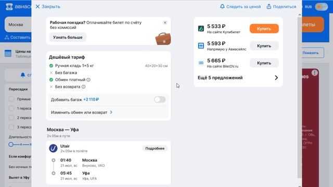This screenshot has width=333, height=187.
Task: Adjust the Длительность duration slider handle
Action: point(11,144)
